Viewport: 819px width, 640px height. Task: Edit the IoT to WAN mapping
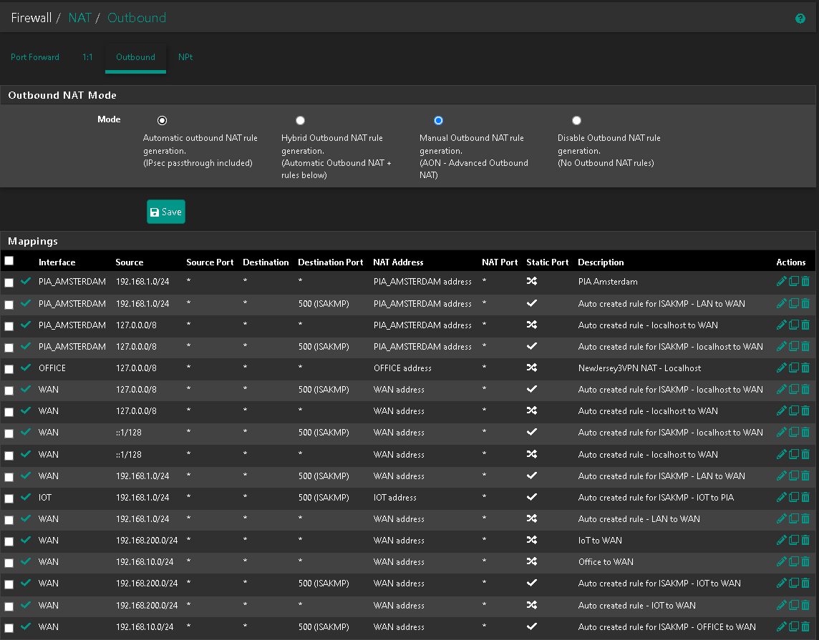point(781,541)
